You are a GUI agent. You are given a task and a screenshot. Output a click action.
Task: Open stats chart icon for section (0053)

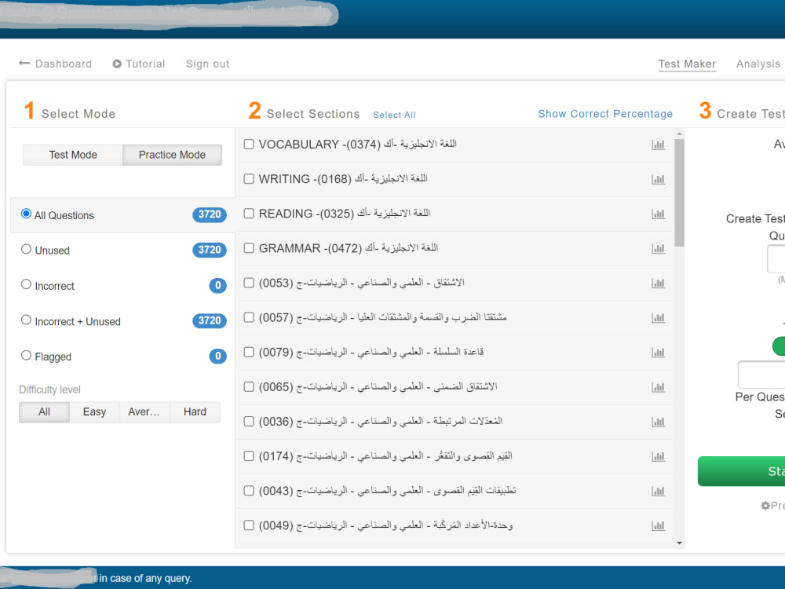[659, 283]
